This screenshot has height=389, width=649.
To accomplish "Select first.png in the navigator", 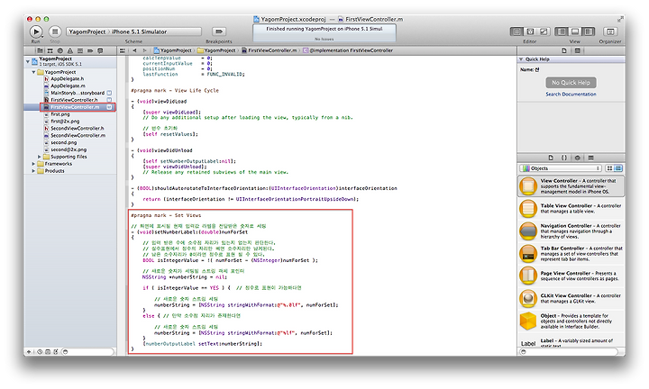I will (x=60, y=114).
